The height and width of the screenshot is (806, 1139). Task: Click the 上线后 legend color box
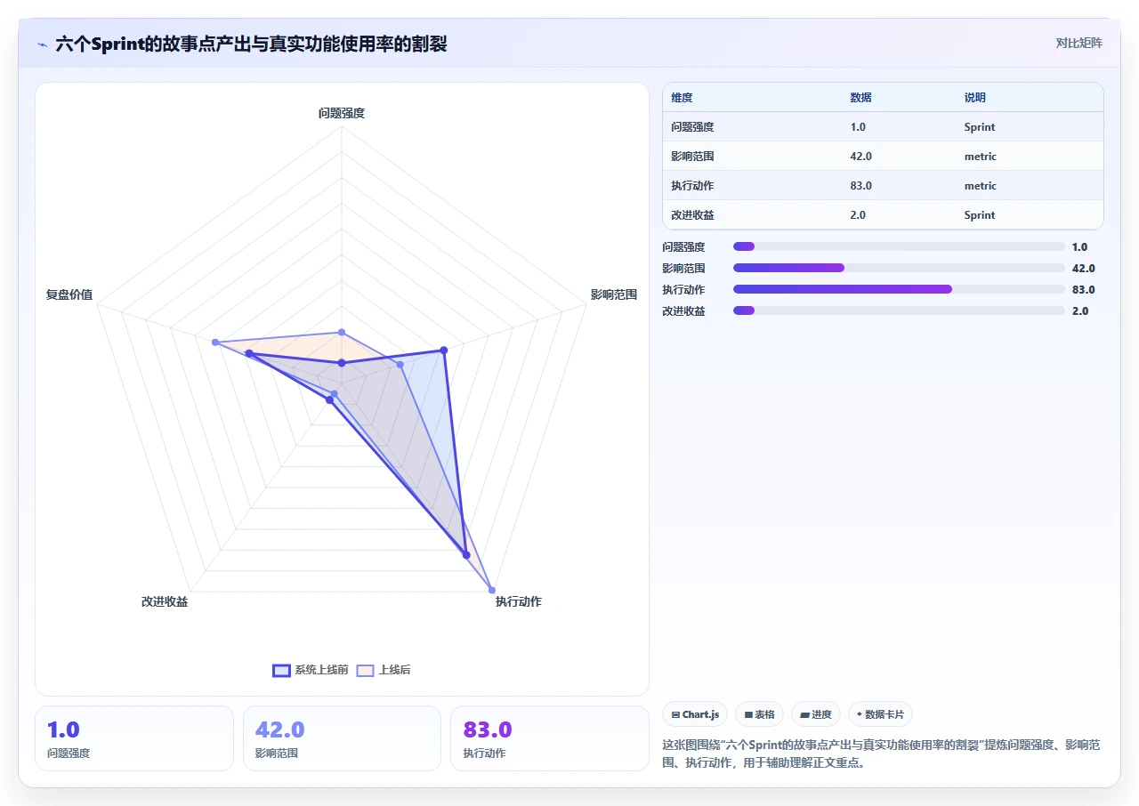tap(365, 670)
